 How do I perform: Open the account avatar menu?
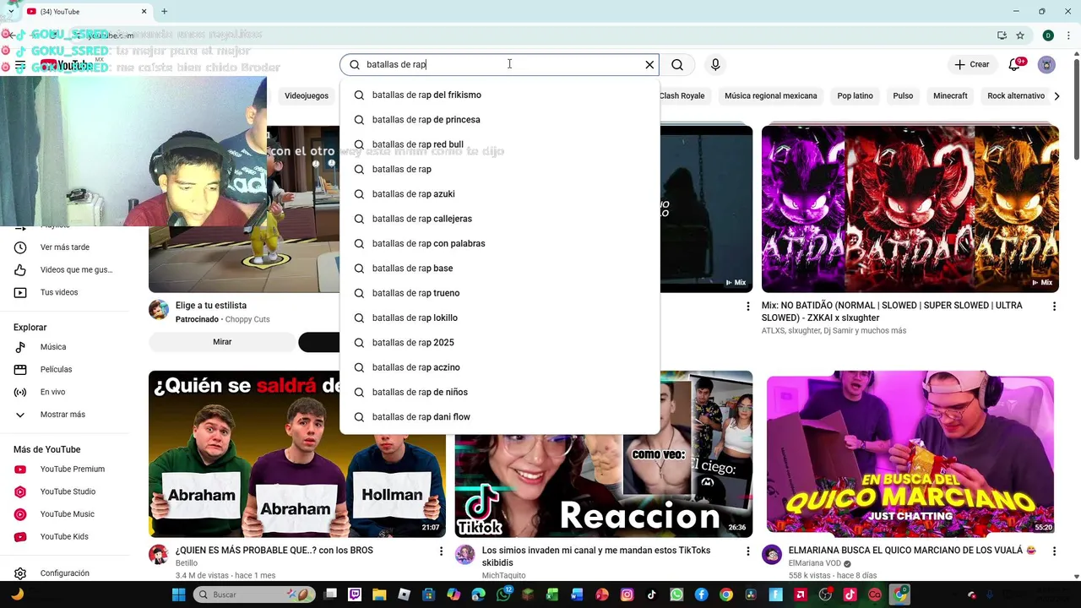1046,65
